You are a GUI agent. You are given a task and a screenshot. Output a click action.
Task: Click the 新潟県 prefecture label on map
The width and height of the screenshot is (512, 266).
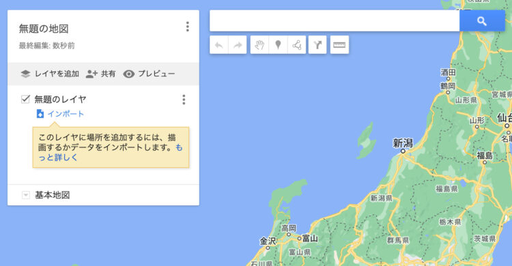coord(382,198)
